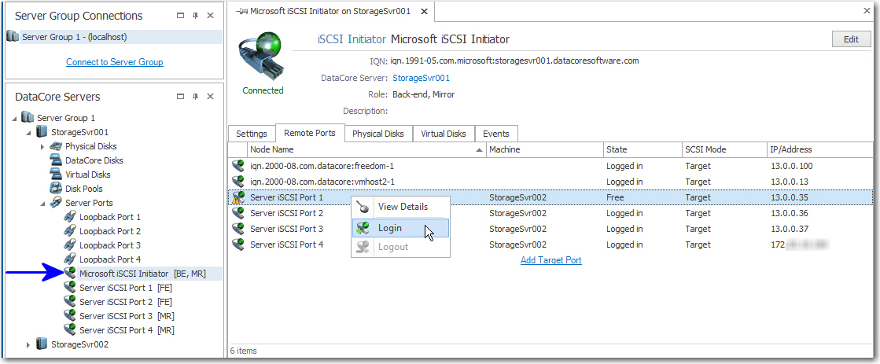Screen dimensions: 880x364
Task: Select Loopback Port 4 in the tree
Action: [x=110, y=259]
